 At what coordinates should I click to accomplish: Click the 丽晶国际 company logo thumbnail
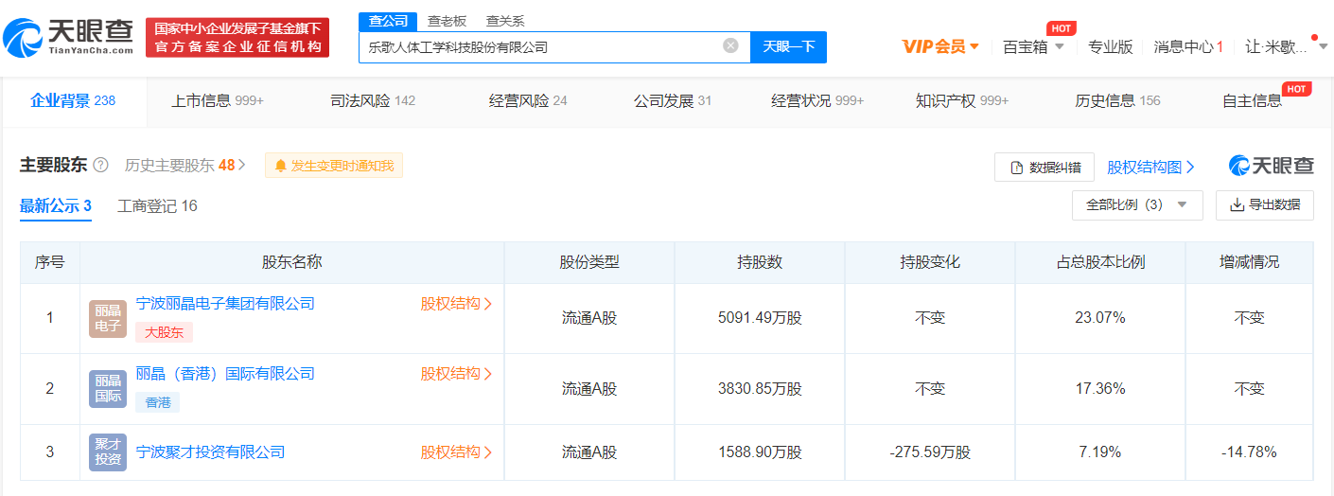coord(107,389)
